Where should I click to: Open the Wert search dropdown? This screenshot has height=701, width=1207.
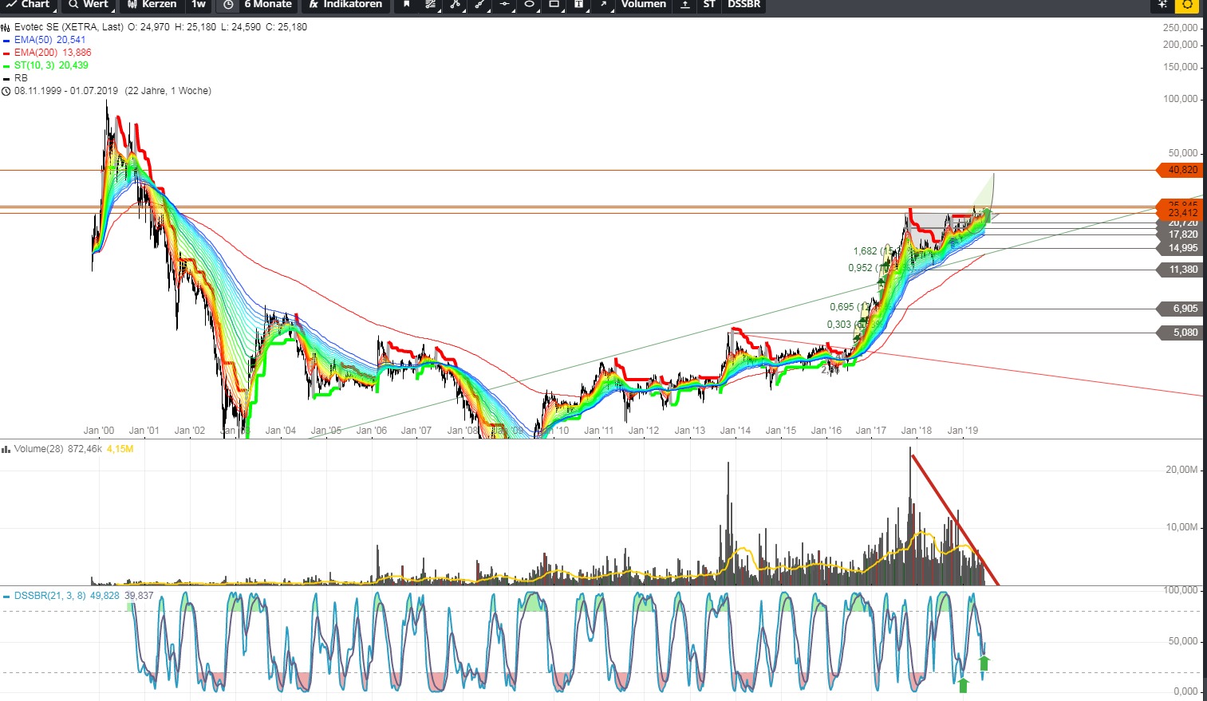click(x=88, y=5)
